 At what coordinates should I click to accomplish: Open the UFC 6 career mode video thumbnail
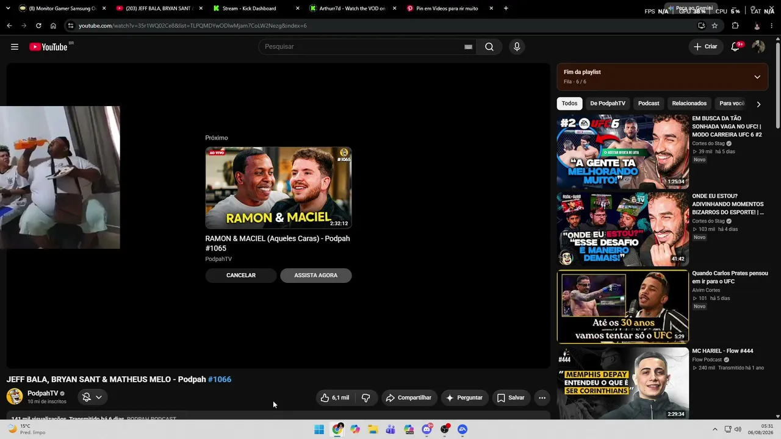(x=623, y=152)
